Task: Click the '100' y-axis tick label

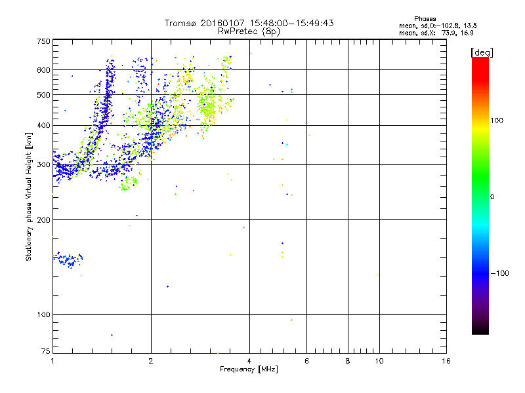Action: point(43,314)
